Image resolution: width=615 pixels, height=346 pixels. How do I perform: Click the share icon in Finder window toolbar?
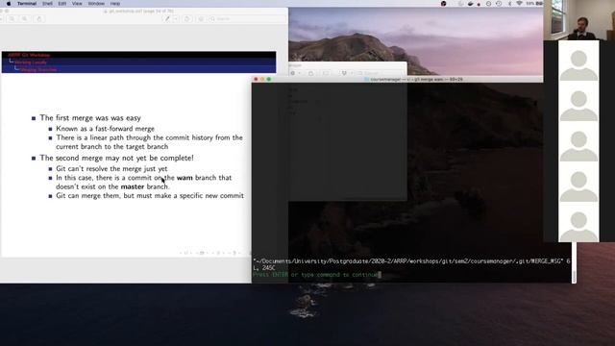tap(310, 73)
